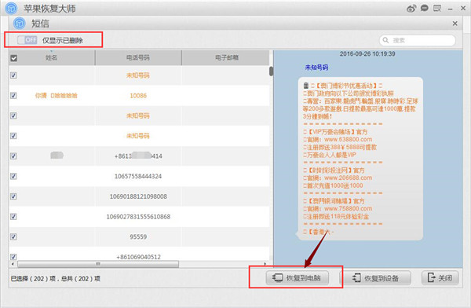
Task: Focus the 搜索 search field
Action: point(418,40)
